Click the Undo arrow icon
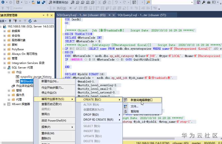The width and height of the screenshot is (222, 144). coord(116,2)
